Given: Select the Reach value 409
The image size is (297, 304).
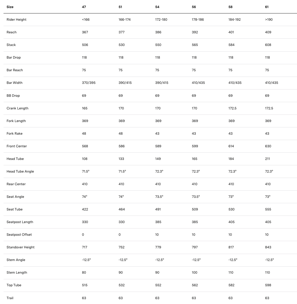Looking at the screenshot, I should 268,32.
